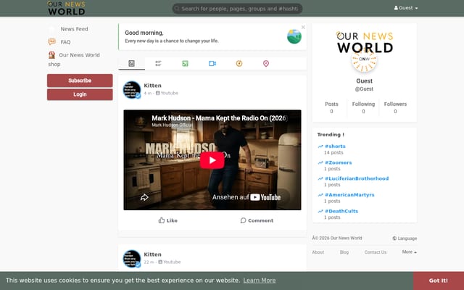
Task: Open trending hashtag #shorts
Action: [335, 146]
